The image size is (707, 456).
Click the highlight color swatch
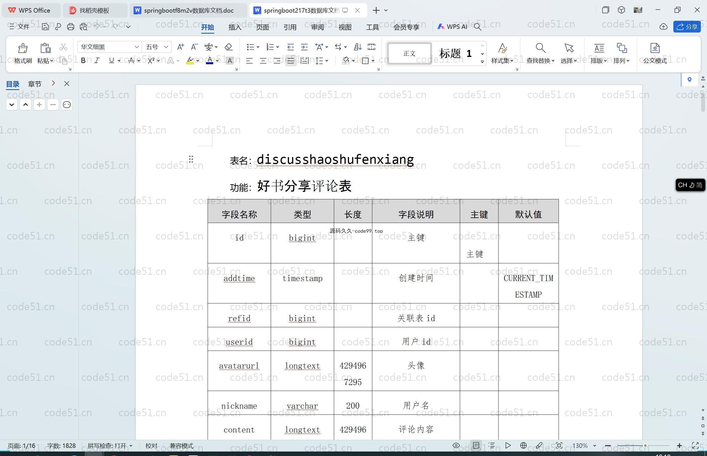(190, 61)
